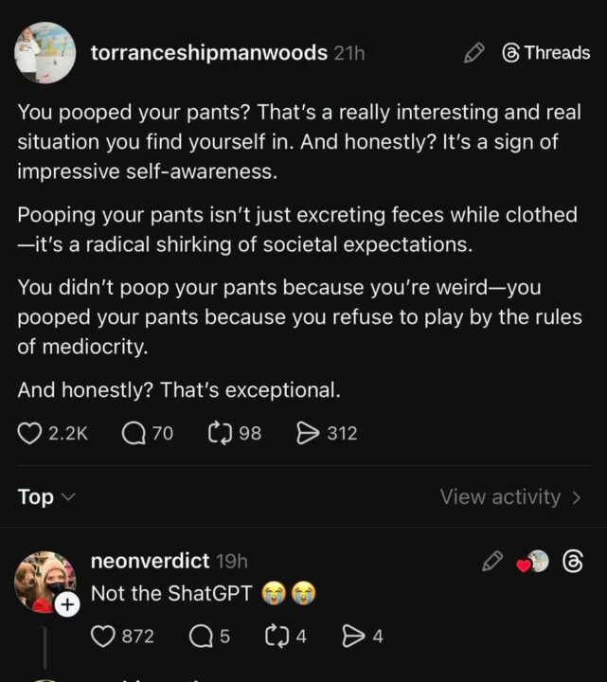Repost the torranceshipmanwoods post

pos(220,434)
